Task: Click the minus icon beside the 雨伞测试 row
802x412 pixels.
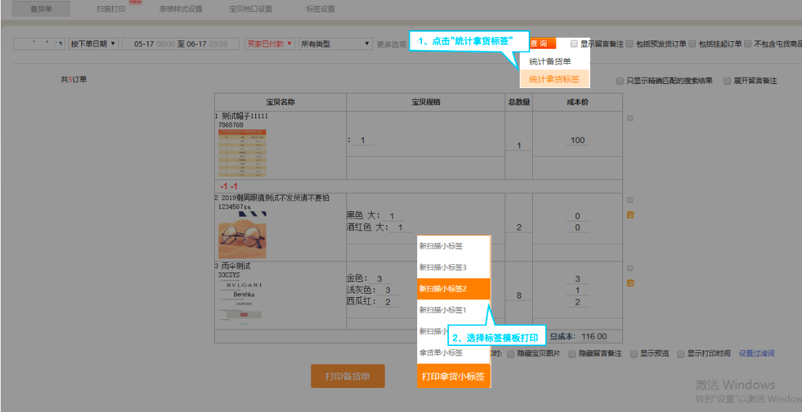Action: point(630,268)
